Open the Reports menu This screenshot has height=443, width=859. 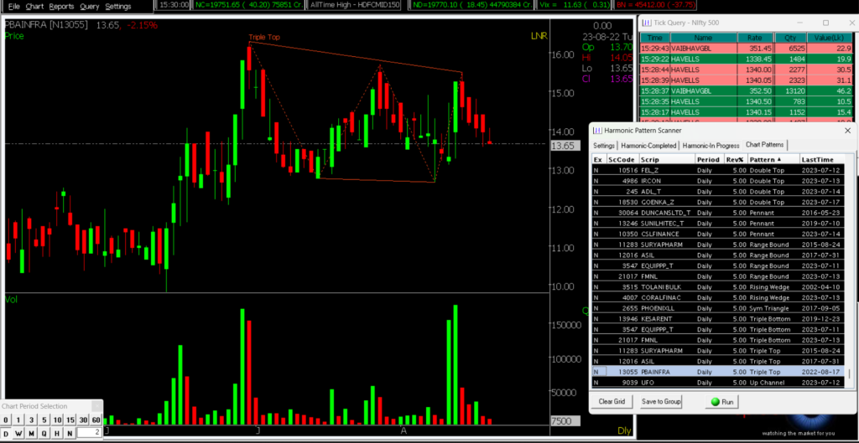point(61,7)
